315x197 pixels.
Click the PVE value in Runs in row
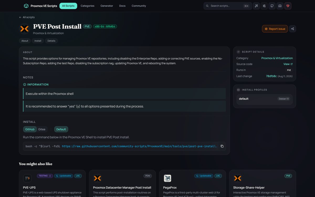[x=289, y=70]
